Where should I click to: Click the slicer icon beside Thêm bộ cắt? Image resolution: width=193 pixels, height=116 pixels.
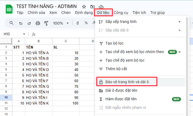[101, 69]
